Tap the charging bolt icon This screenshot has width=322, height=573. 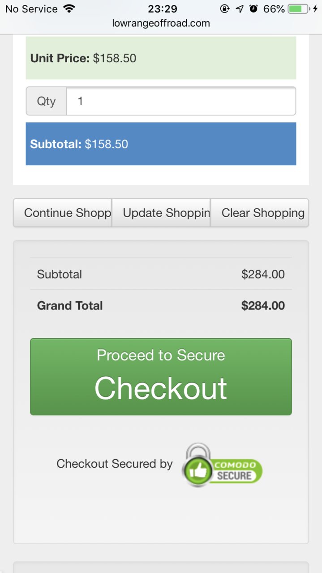coord(315,9)
